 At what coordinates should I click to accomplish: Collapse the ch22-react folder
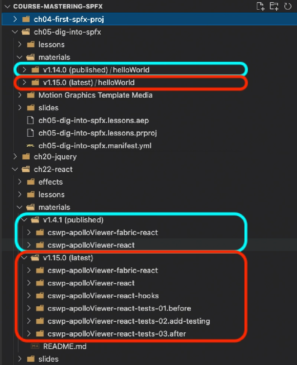[x=14, y=169]
